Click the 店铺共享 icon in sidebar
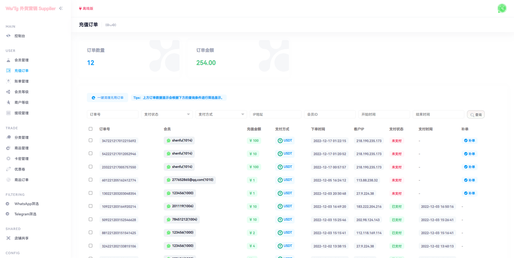 coord(8,238)
